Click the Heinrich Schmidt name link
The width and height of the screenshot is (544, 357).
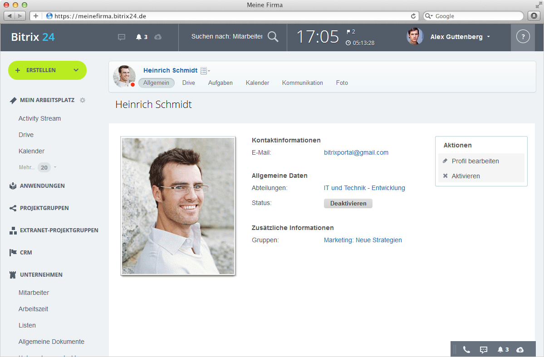[170, 70]
